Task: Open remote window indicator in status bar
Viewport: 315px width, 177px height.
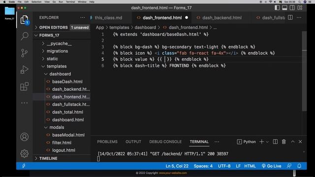Action: (x=24, y=166)
